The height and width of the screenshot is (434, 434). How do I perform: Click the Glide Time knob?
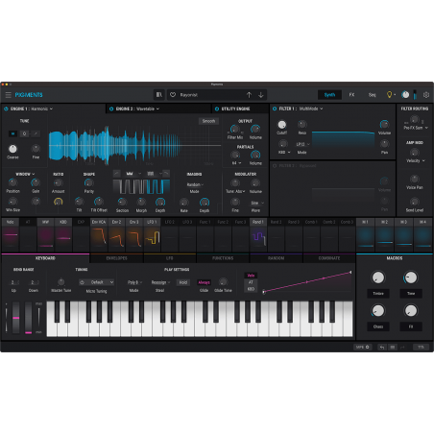click(223, 282)
